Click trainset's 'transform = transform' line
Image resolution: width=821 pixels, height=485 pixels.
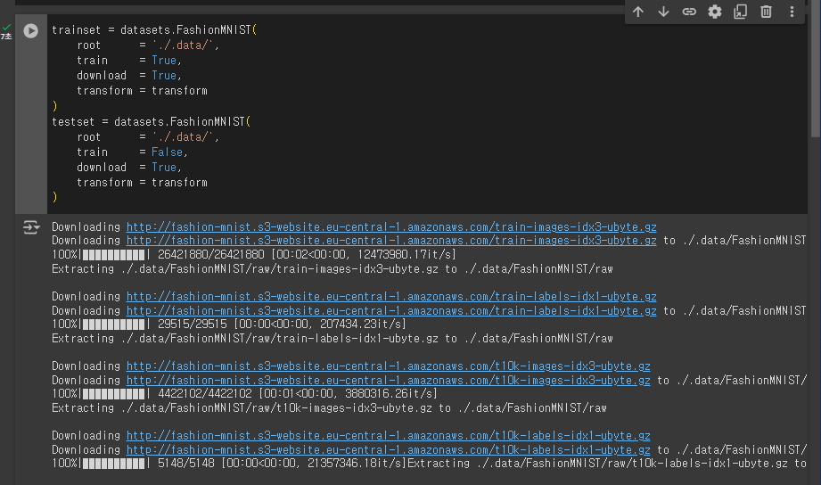point(142,91)
